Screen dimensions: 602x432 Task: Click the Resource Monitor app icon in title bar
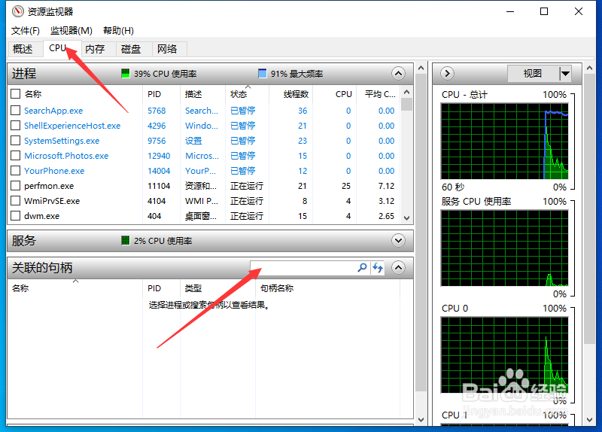pyautogui.click(x=17, y=11)
